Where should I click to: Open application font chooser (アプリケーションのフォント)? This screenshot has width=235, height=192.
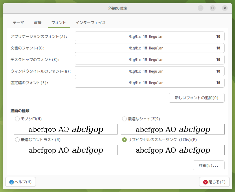(x=150, y=36)
